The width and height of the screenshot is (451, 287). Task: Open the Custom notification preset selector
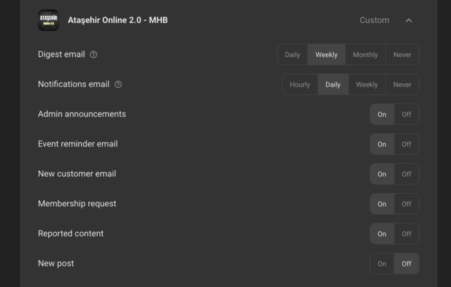tap(375, 20)
